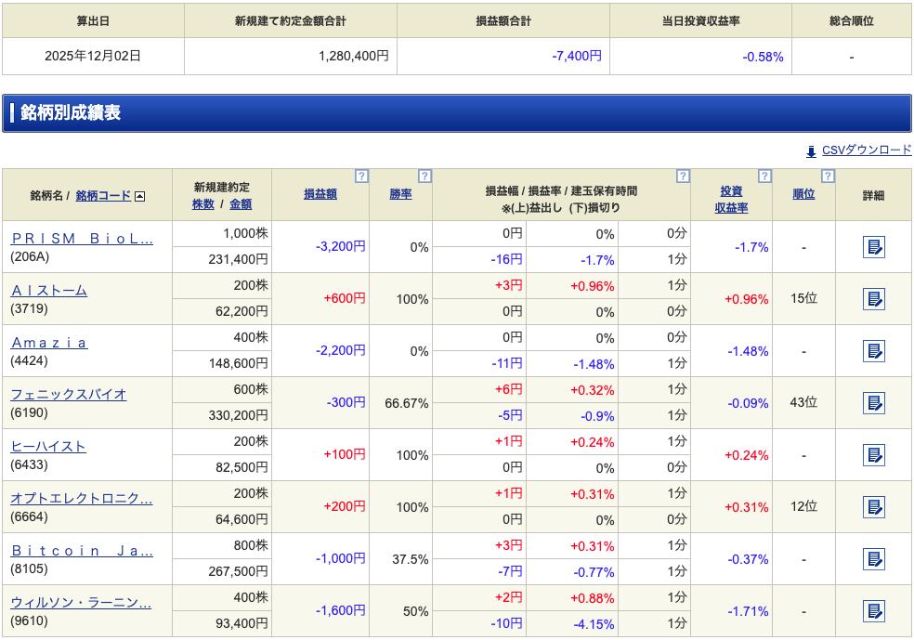Sort by 株数 header link

[203, 203]
